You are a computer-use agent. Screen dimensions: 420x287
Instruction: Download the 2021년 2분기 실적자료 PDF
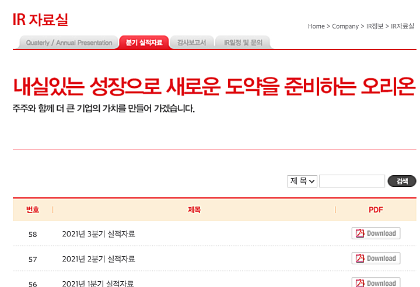[376, 258]
